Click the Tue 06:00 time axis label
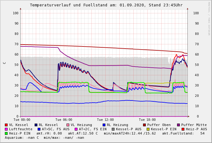 64,120
